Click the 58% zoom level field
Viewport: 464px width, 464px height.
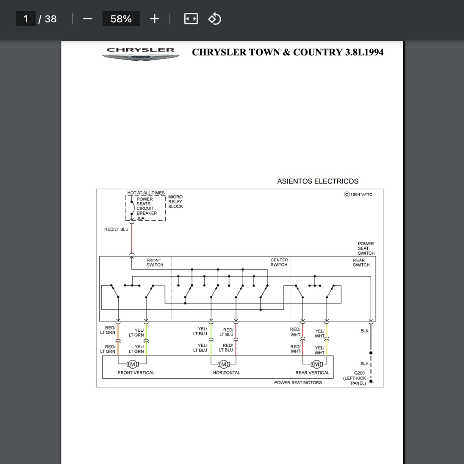[x=121, y=18]
